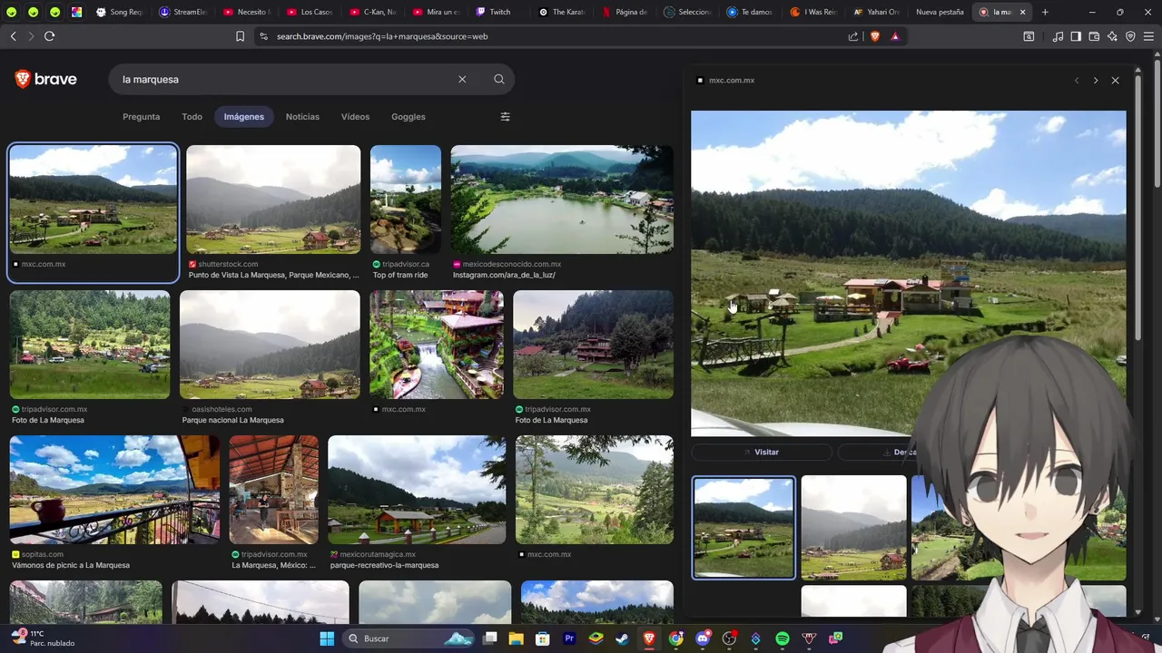
Task: Switch to Noticias search tab
Action: 302,116
